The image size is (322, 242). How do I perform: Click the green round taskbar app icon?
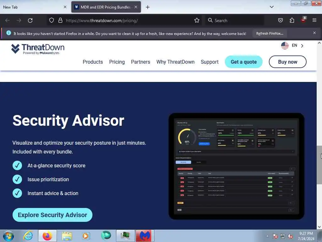click(x=106, y=235)
